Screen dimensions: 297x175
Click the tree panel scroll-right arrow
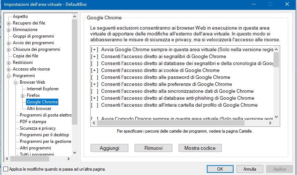pos(69,159)
